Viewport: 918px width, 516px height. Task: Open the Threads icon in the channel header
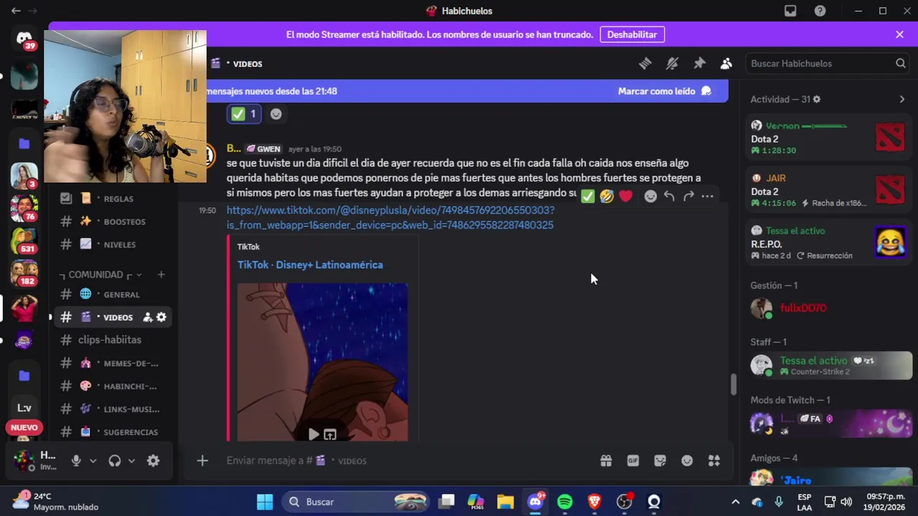[x=645, y=64]
